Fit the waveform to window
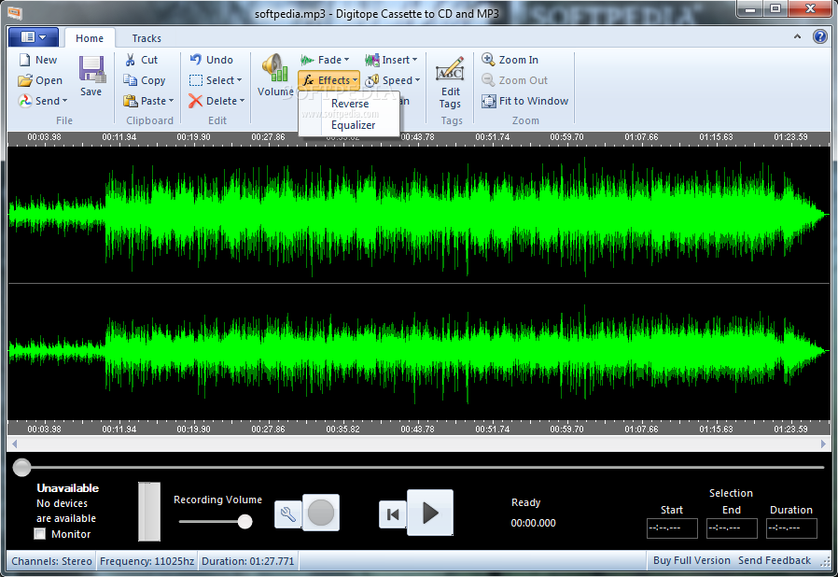This screenshot has width=838, height=577. pyautogui.click(x=524, y=101)
